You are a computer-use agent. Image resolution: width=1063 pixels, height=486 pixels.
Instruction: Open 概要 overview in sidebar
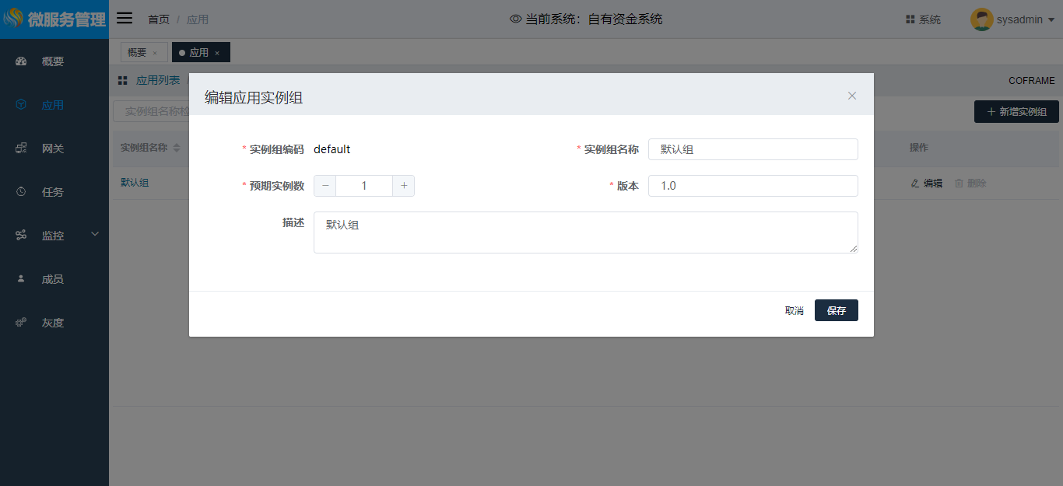(x=52, y=61)
